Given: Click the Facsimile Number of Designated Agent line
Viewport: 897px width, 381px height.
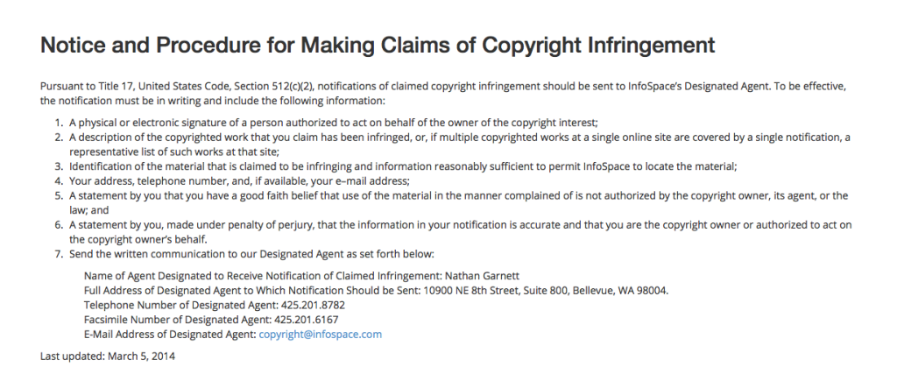Looking at the screenshot, I should point(211,319).
